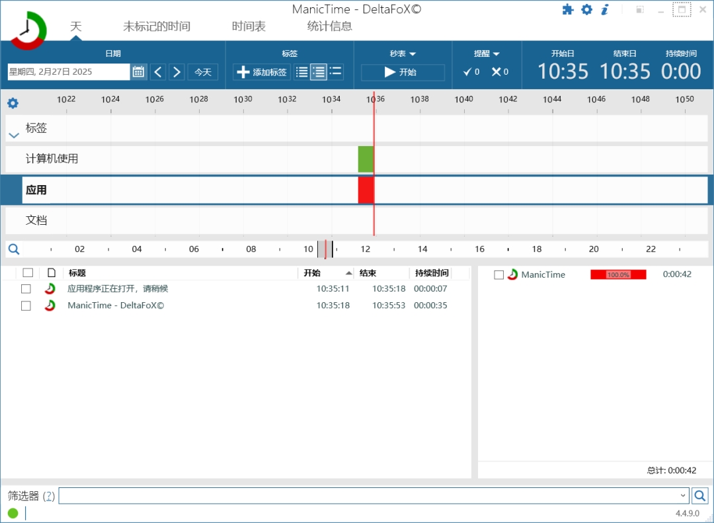Click the day timeline magnifier icon
714x523 pixels.
pos(14,249)
